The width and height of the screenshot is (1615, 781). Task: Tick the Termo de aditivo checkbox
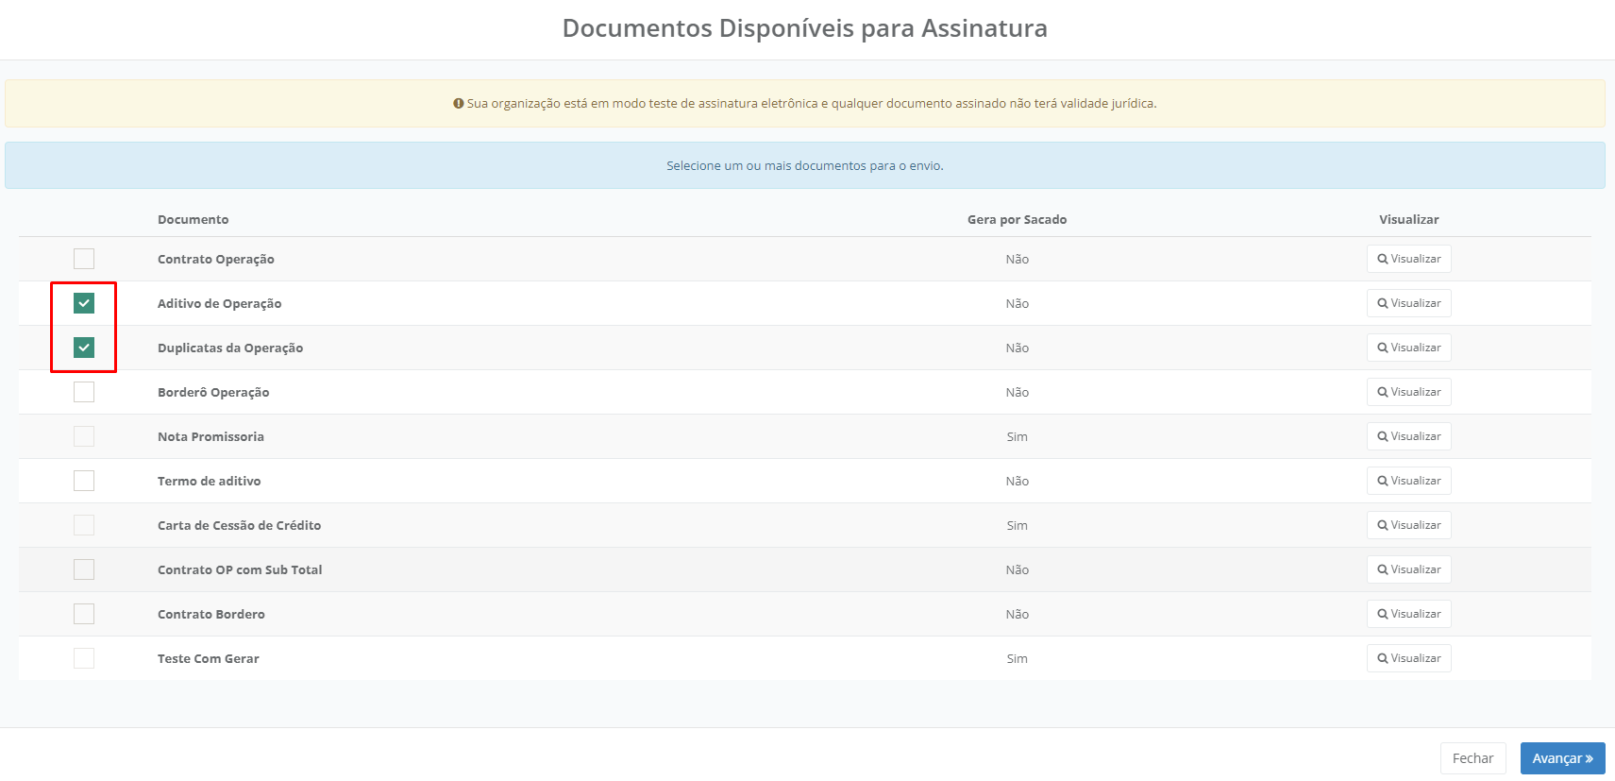(84, 481)
